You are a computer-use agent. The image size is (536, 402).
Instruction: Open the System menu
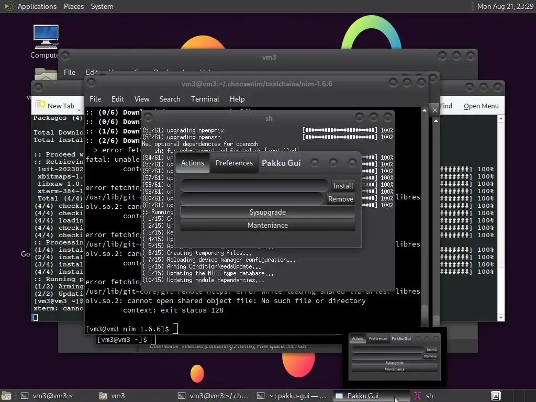(x=102, y=6)
